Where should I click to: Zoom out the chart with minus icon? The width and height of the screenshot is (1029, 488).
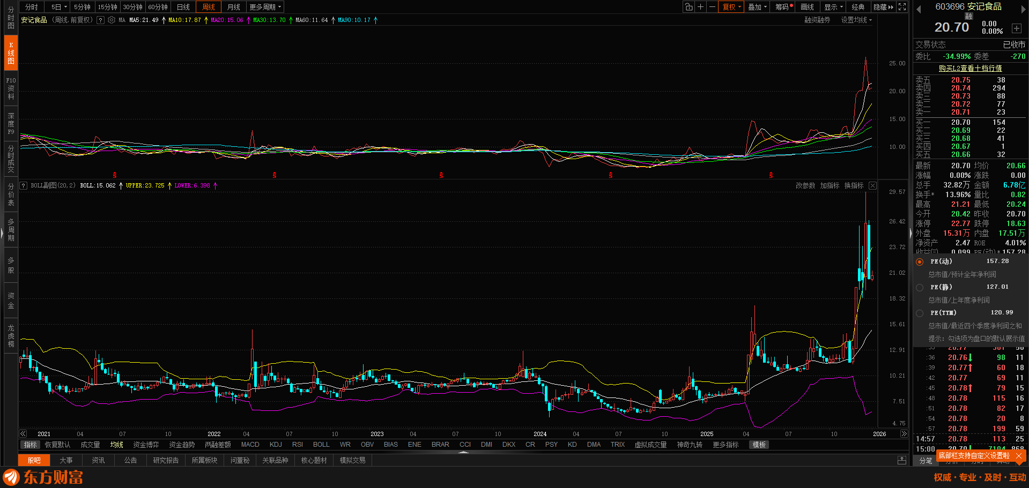click(712, 7)
